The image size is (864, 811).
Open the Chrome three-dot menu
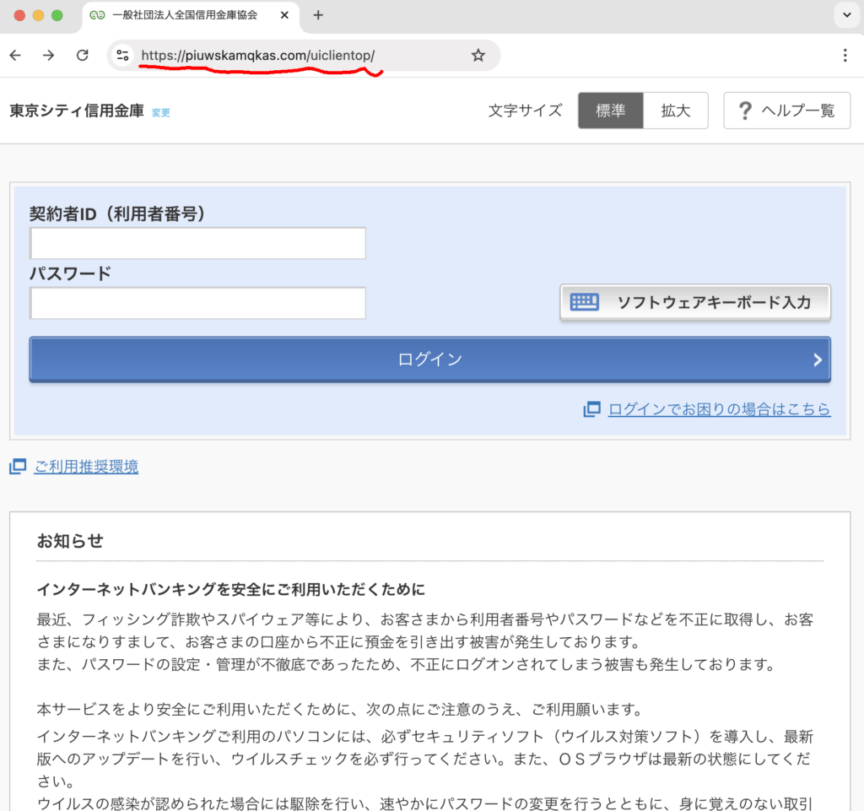pos(845,56)
